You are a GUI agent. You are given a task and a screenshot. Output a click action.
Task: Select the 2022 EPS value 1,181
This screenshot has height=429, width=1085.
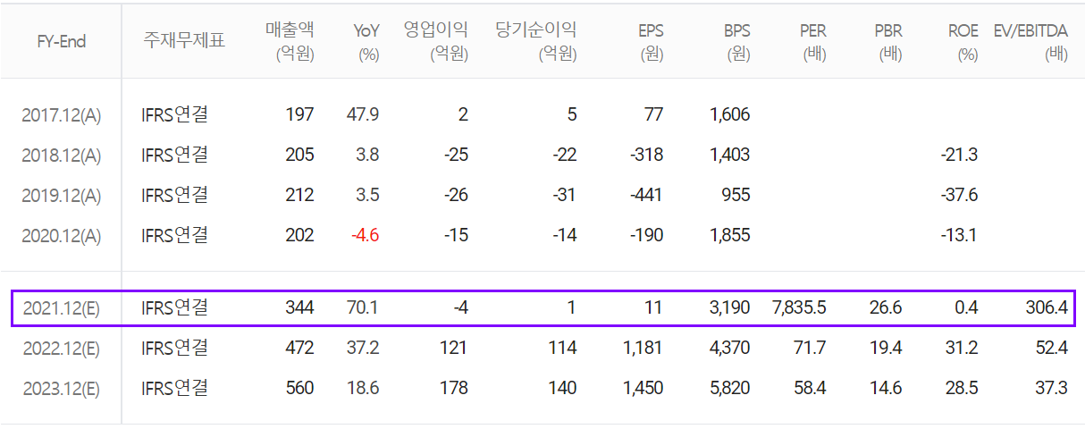pos(643,348)
